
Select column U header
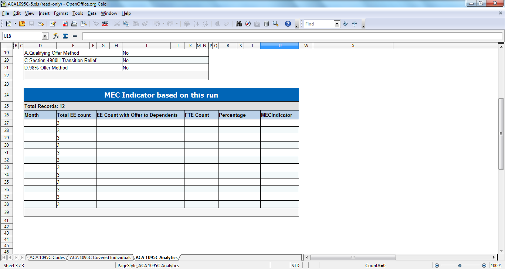(x=280, y=45)
